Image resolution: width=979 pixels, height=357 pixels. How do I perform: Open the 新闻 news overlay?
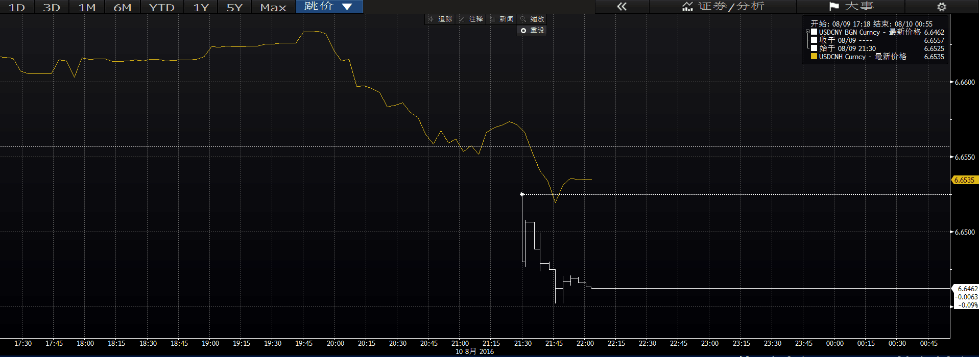tap(502, 19)
